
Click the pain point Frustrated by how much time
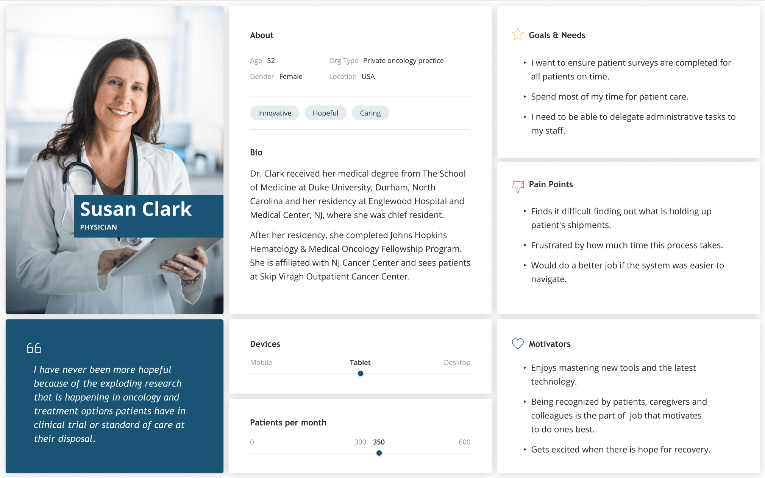[x=627, y=245]
